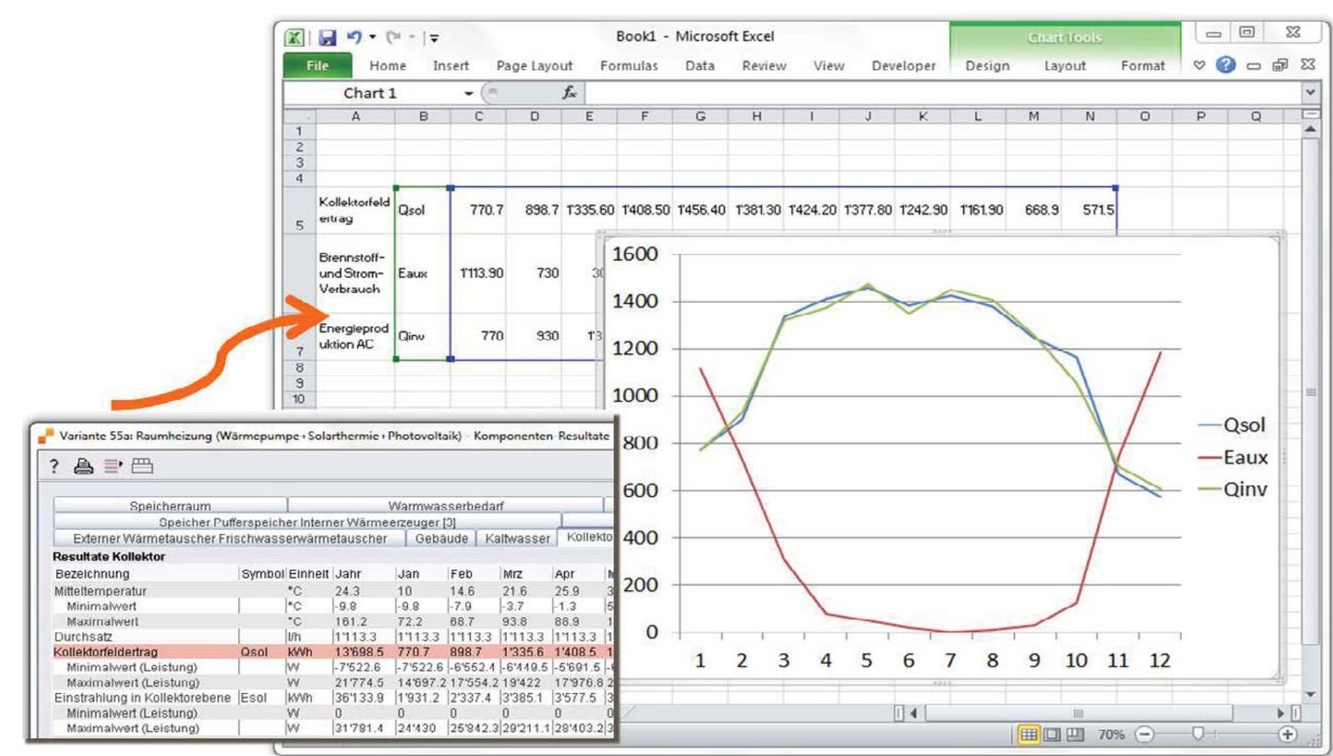Click the horizontal scrollbar right arrow
The image size is (1333, 756).
point(1281,713)
